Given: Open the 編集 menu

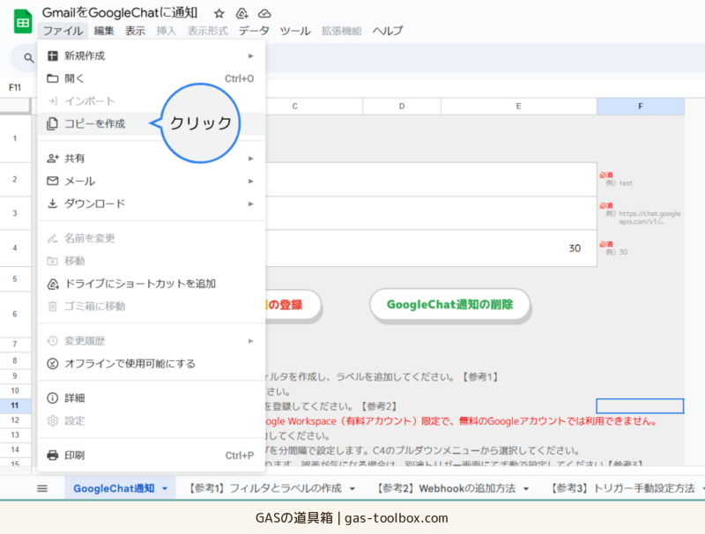Looking at the screenshot, I should click(x=104, y=31).
